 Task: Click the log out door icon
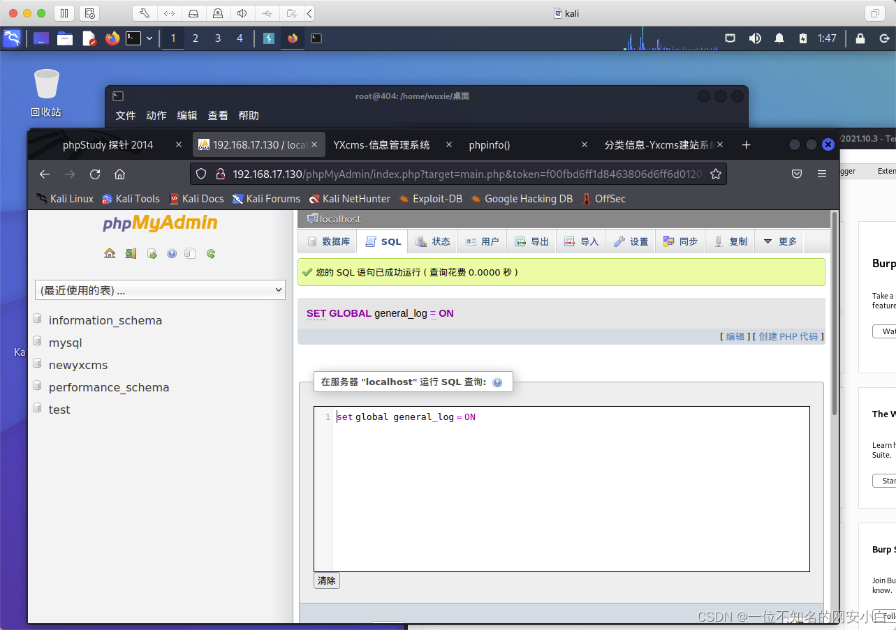coord(131,254)
